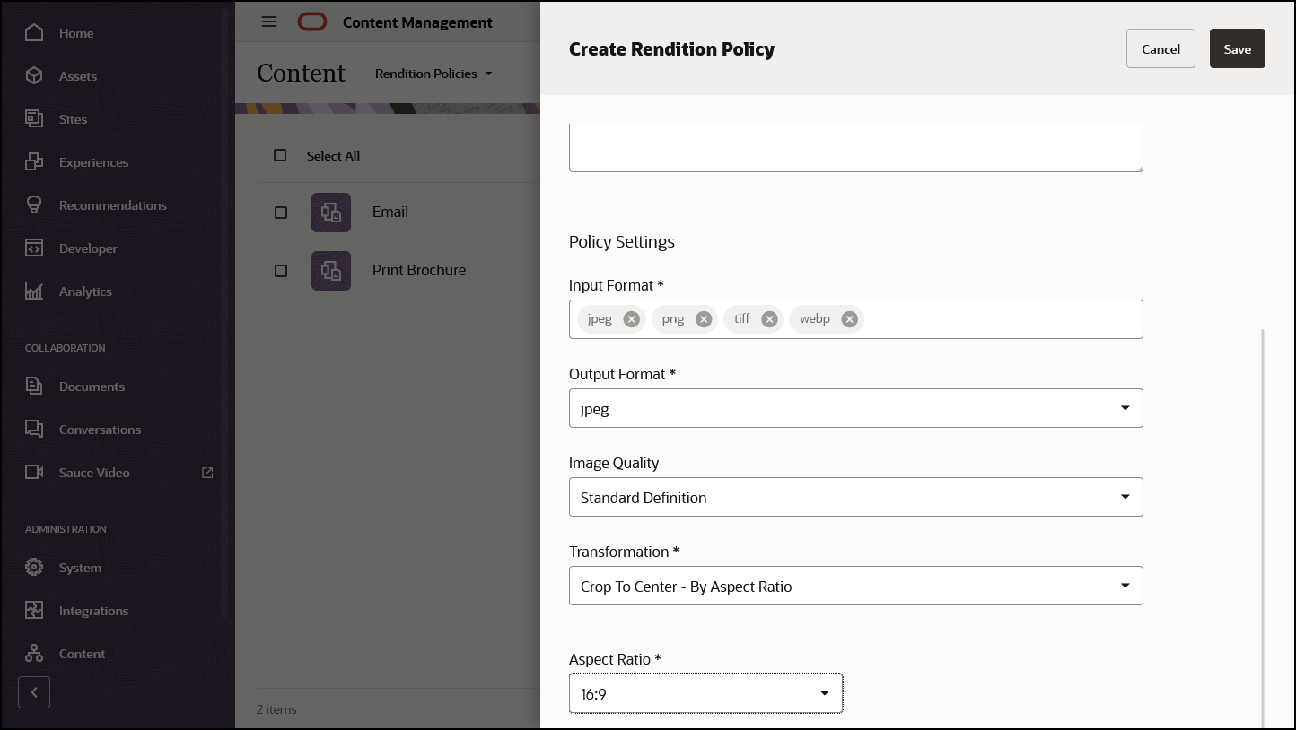Go to Developer in the sidebar
The height and width of the screenshot is (730, 1296).
coord(88,248)
